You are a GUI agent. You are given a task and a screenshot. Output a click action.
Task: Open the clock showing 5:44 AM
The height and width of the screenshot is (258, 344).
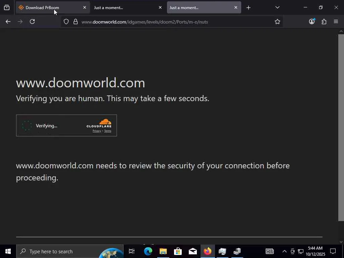click(315, 251)
